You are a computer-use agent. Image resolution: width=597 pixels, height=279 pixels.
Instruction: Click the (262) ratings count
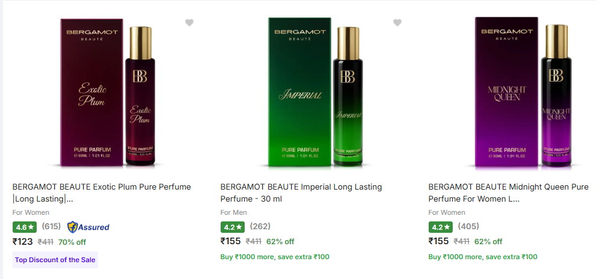click(x=260, y=226)
